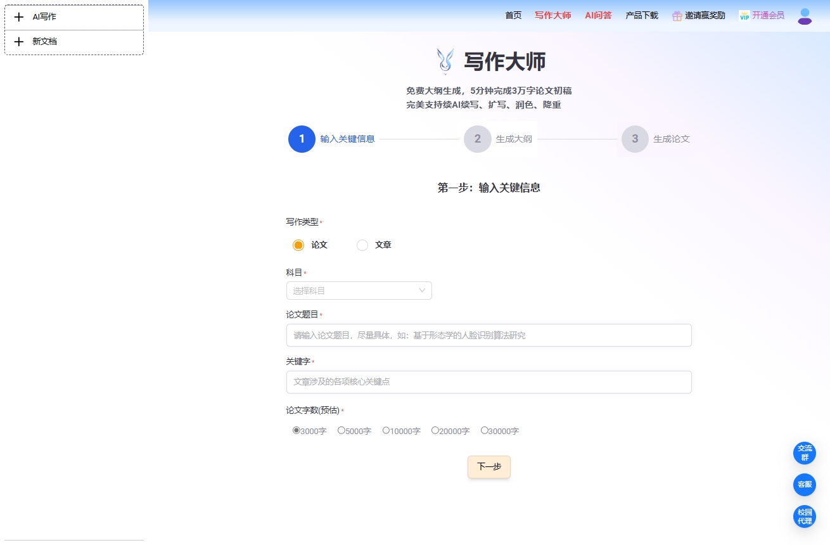Click the 写作类型 field label
This screenshot has width=830, height=545.
[302, 222]
